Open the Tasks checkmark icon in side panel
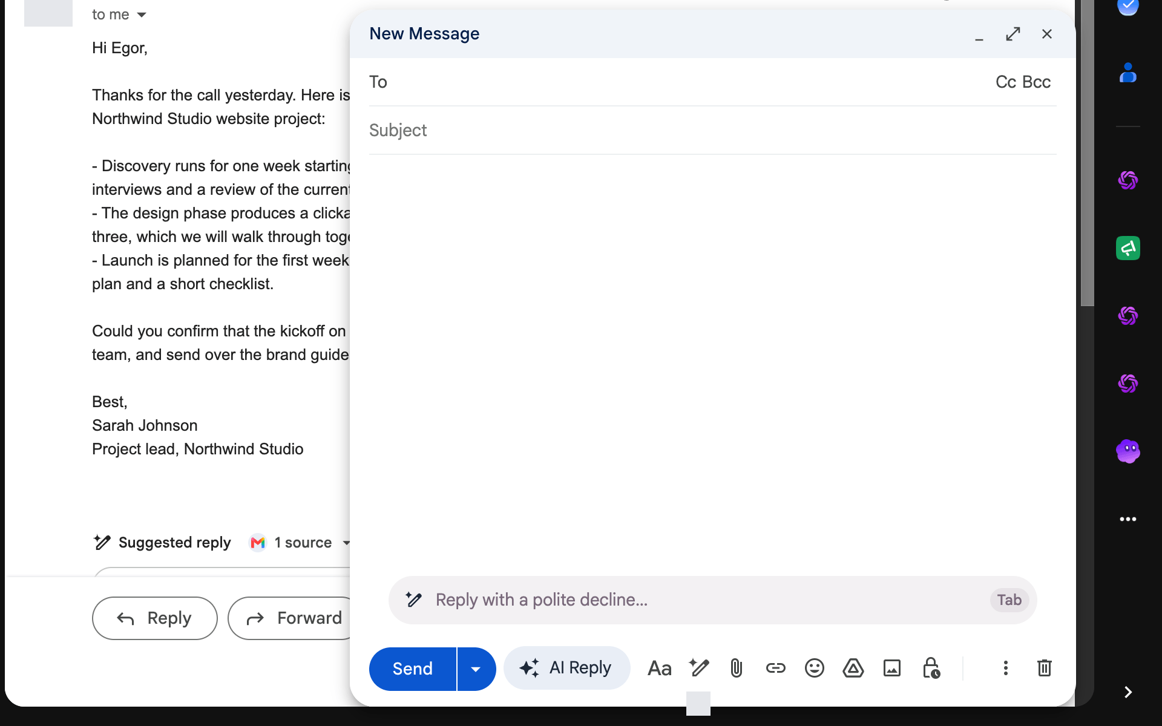 point(1128,7)
